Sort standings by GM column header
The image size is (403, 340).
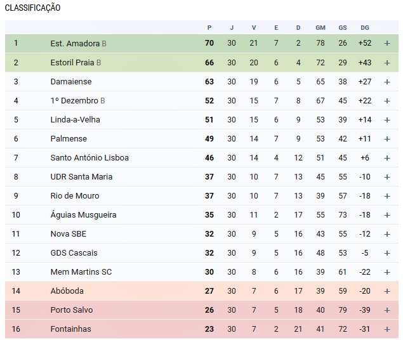click(x=320, y=27)
